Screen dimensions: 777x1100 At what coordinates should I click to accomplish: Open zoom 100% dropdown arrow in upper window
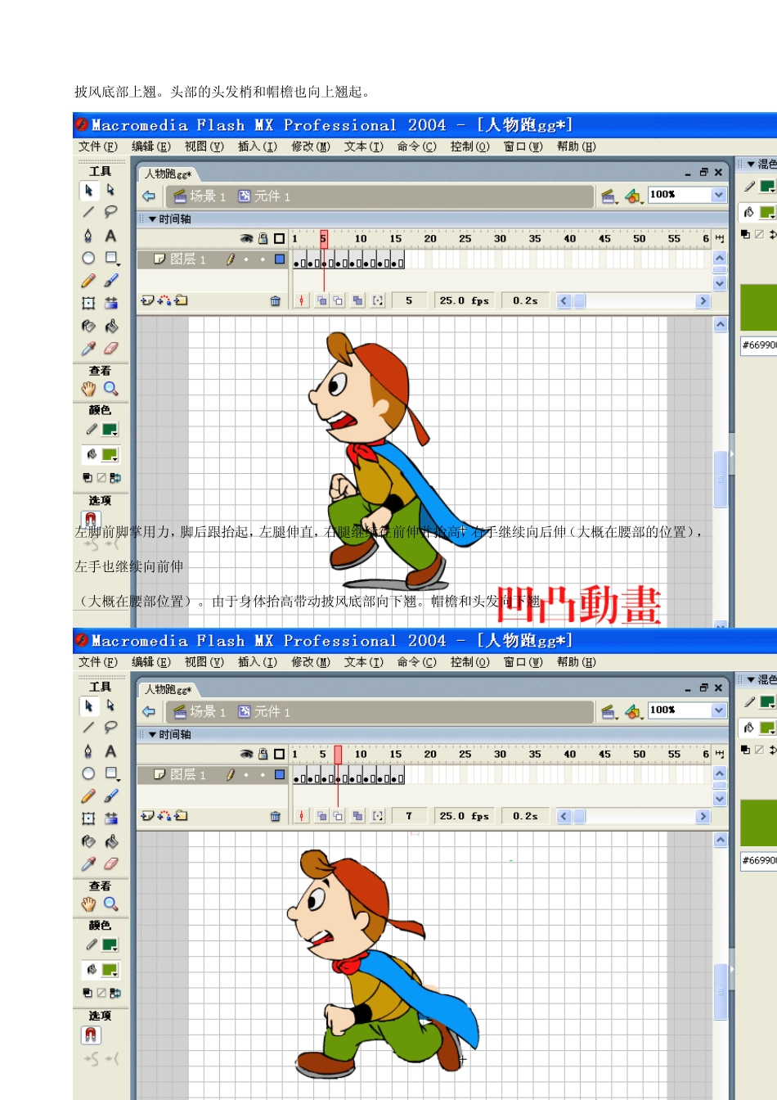(x=718, y=195)
